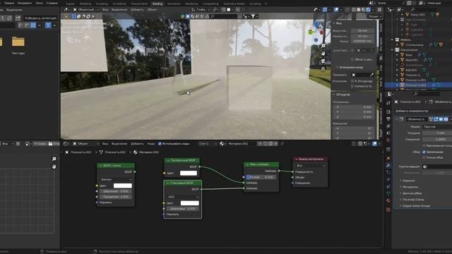Open the Object Data properties tab icon
The image size is (452, 254).
point(388,193)
